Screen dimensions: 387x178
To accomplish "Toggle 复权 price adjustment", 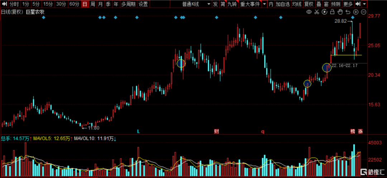I will coord(308,4).
